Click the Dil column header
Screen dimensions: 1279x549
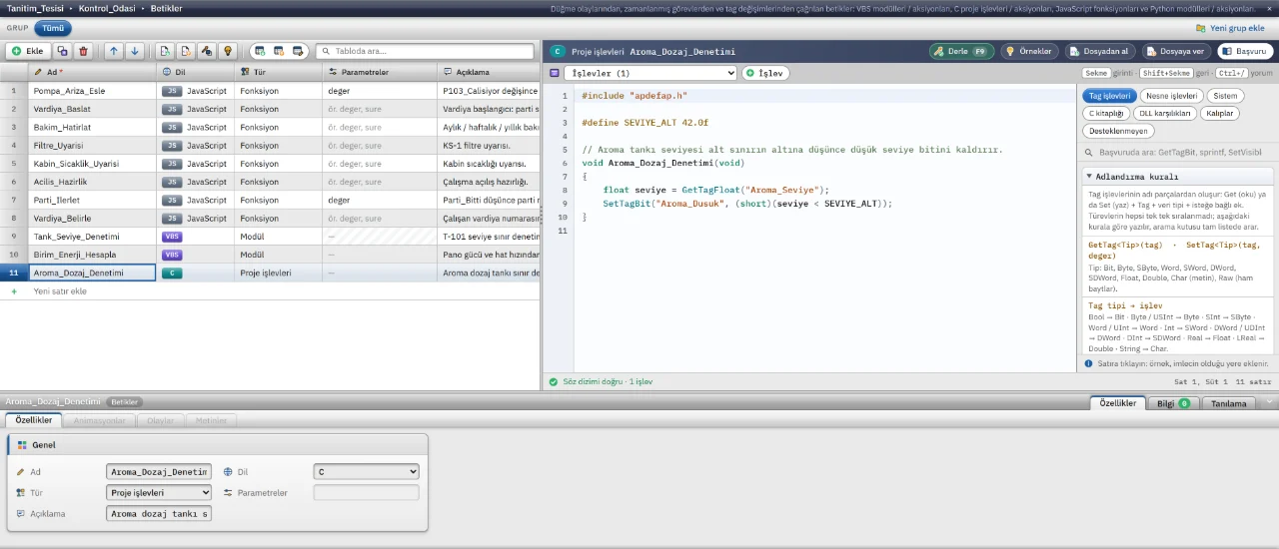point(196,72)
